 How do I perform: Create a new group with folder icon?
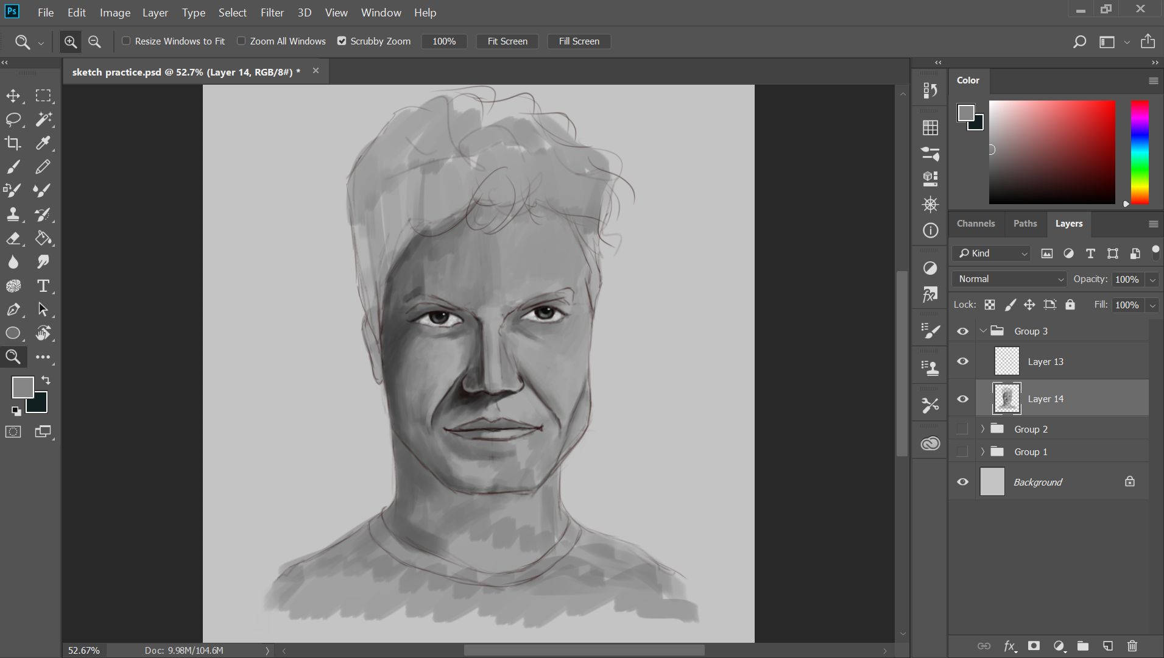[1082, 646]
